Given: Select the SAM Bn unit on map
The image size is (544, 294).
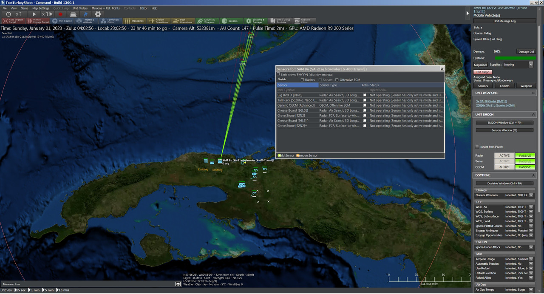Looking at the screenshot, I should (220, 161).
